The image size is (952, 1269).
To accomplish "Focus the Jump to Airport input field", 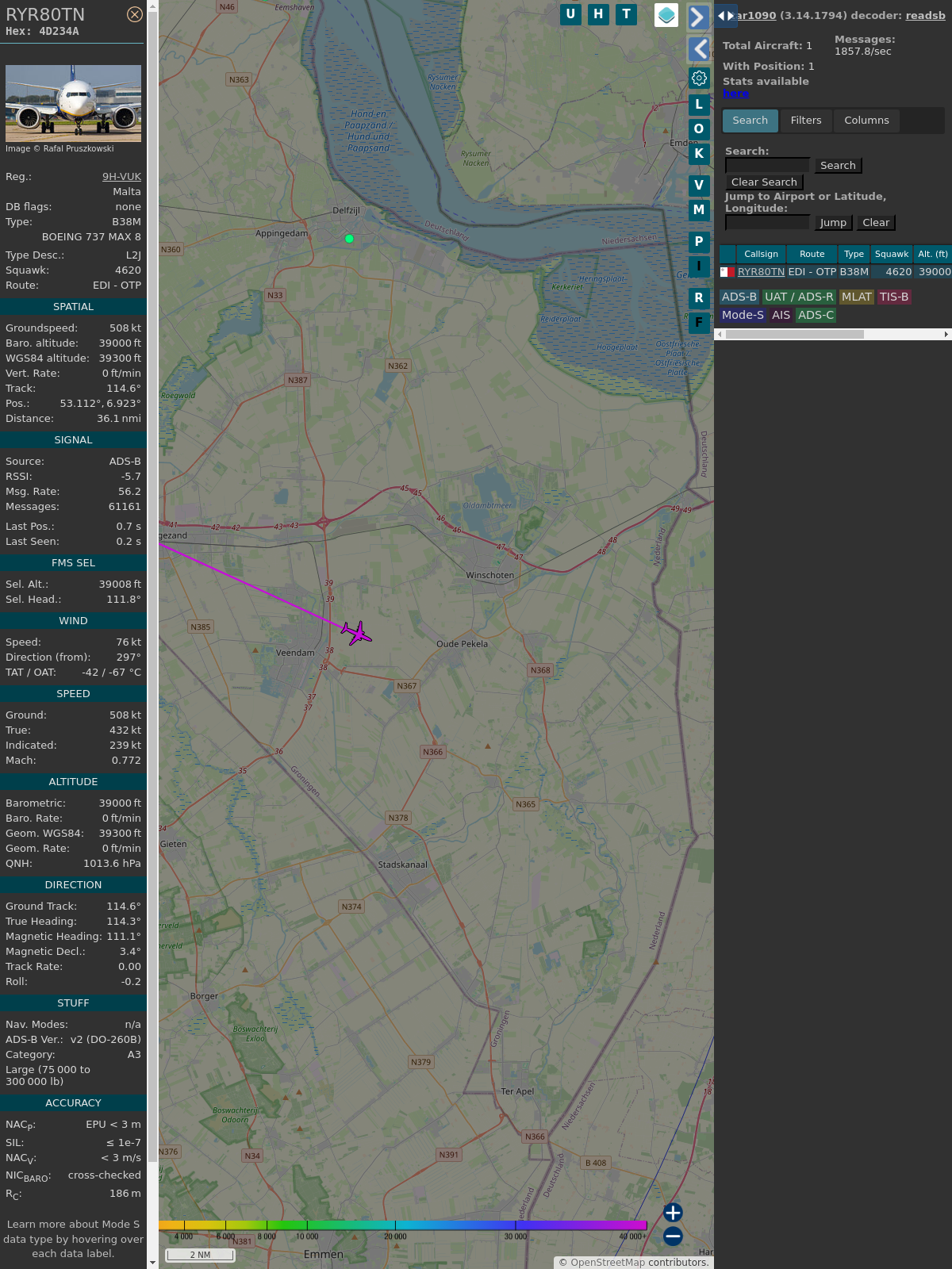I will point(767,222).
